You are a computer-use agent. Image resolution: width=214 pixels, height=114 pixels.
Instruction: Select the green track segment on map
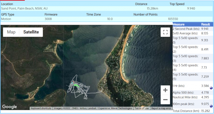(76, 85)
